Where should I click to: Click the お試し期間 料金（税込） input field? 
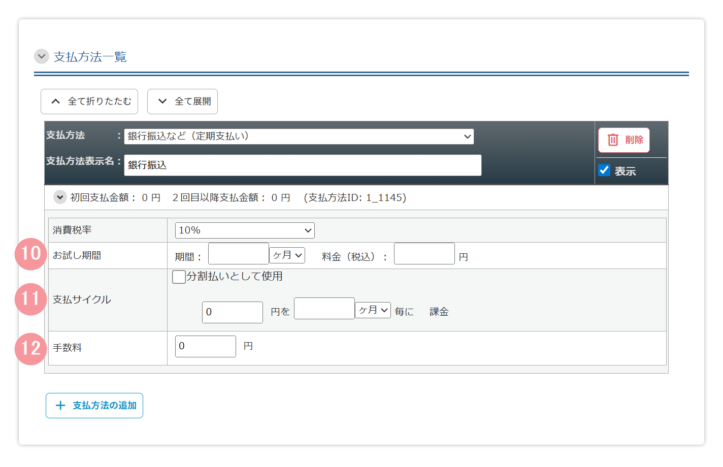[x=424, y=254]
